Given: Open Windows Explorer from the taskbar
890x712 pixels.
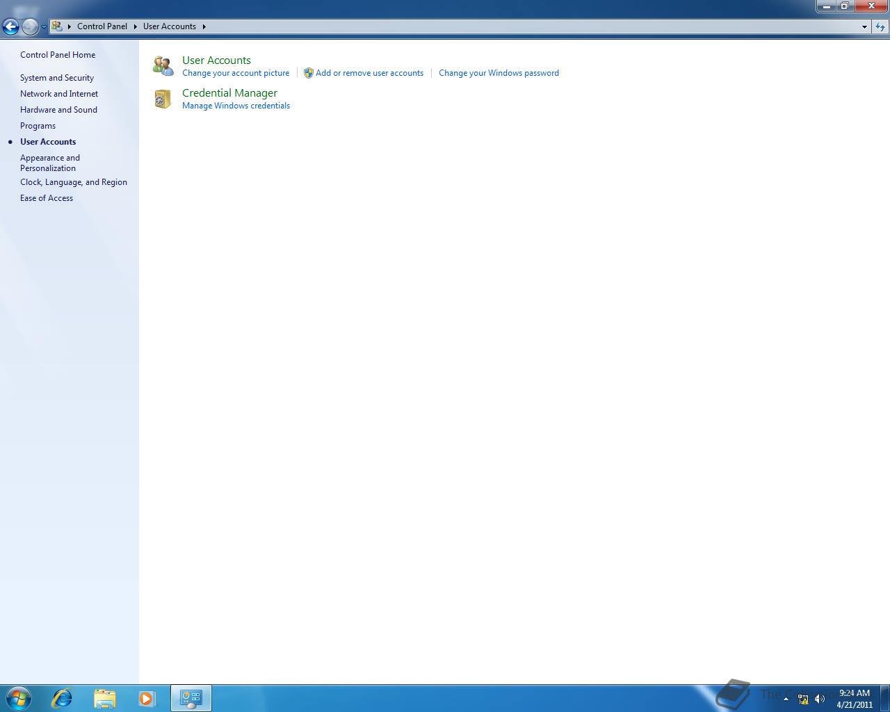Looking at the screenshot, I should tap(105, 698).
